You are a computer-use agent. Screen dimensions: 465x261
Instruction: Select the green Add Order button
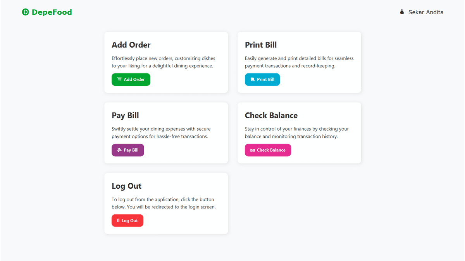point(131,80)
